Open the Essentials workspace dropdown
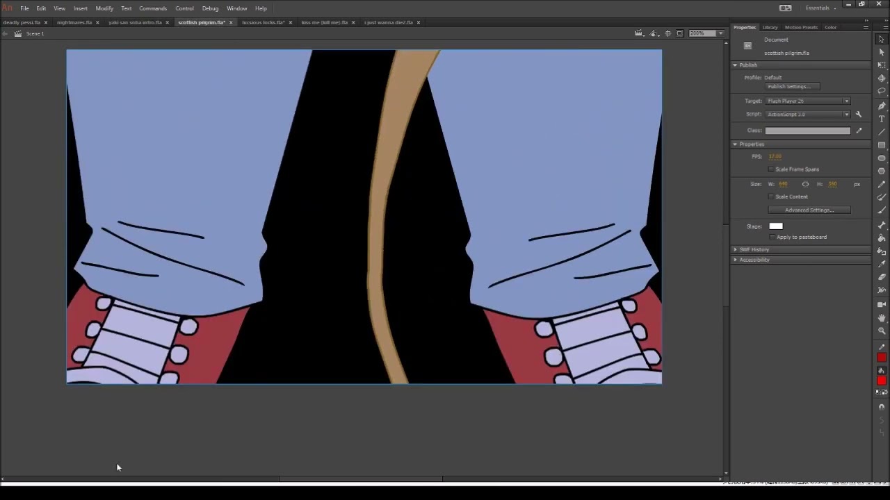Viewport: 890px width, 500px height. [x=820, y=8]
